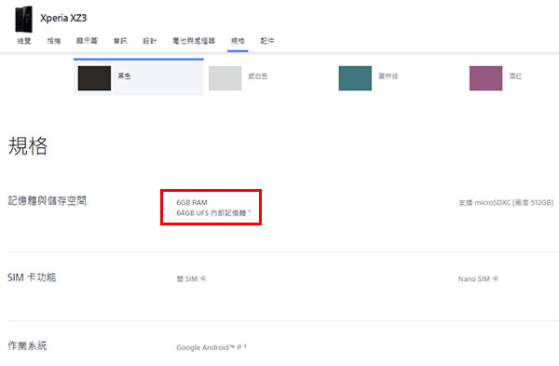The image size is (559, 366).
Task: Open the 電池與處理器 tab
Action: click(x=194, y=41)
